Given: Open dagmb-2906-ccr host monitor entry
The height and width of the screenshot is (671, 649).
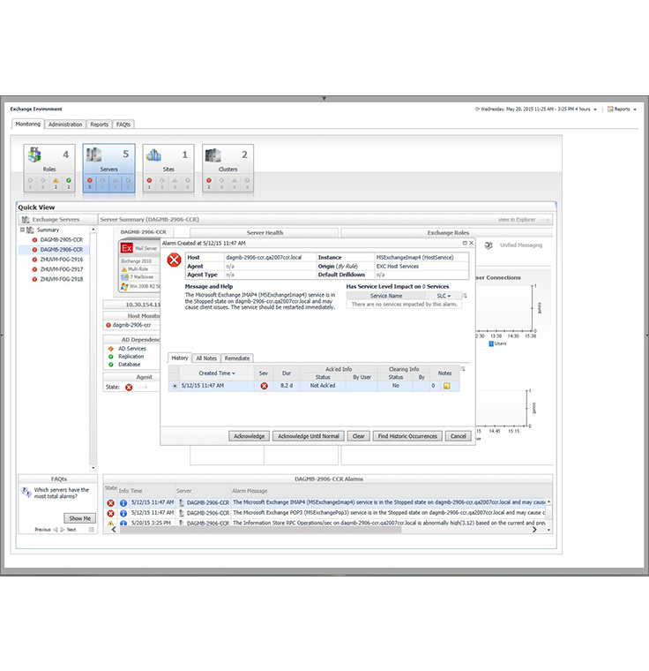Looking at the screenshot, I should click(x=131, y=325).
